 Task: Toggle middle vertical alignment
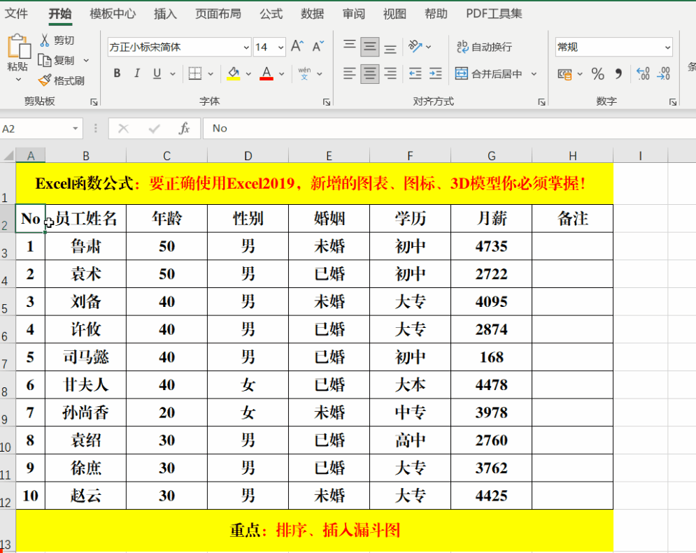click(370, 47)
